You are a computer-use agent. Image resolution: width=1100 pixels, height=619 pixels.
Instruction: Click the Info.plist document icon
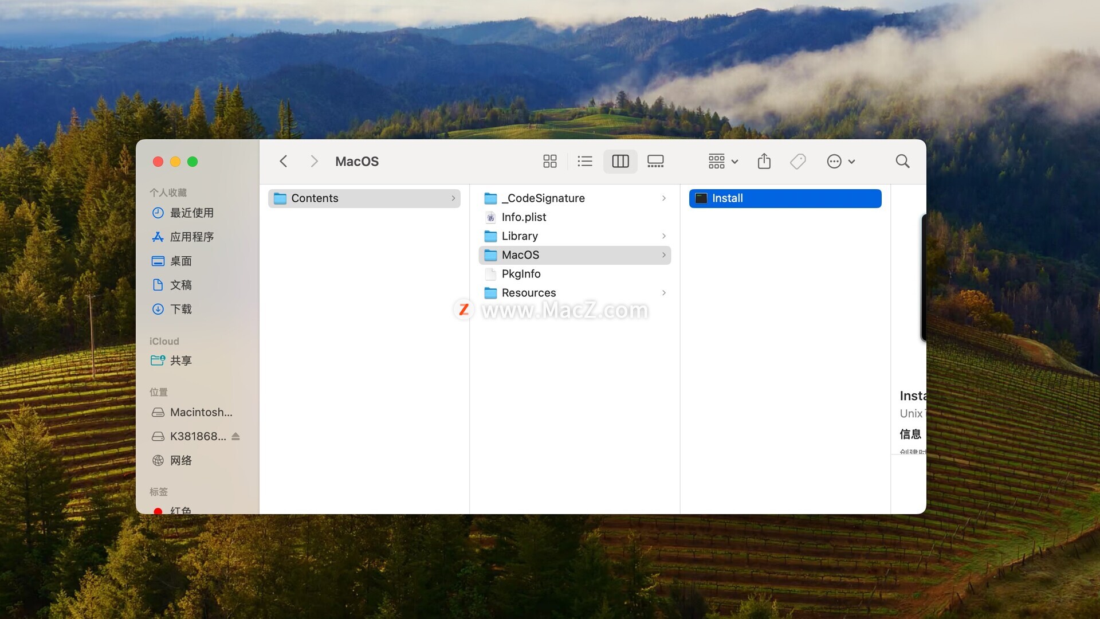pos(490,217)
